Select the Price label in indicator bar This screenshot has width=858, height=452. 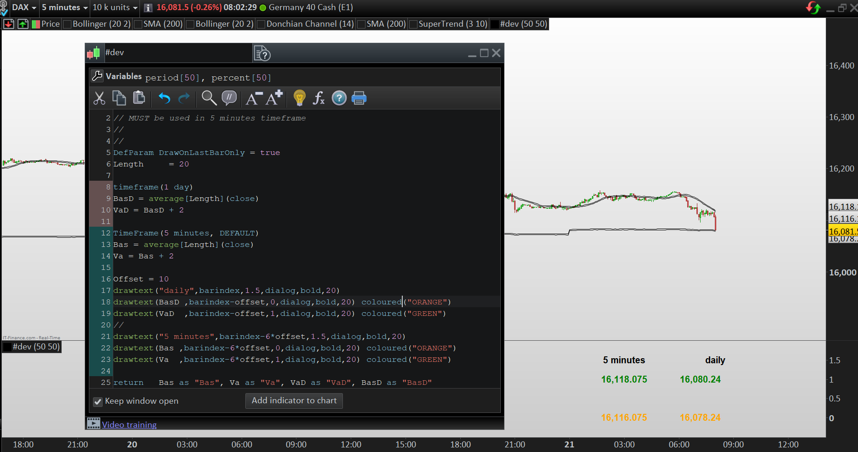tap(51, 24)
